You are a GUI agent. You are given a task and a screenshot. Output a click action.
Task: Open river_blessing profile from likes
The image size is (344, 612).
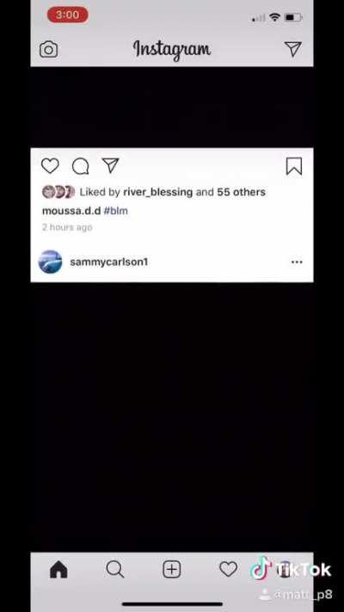158,192
